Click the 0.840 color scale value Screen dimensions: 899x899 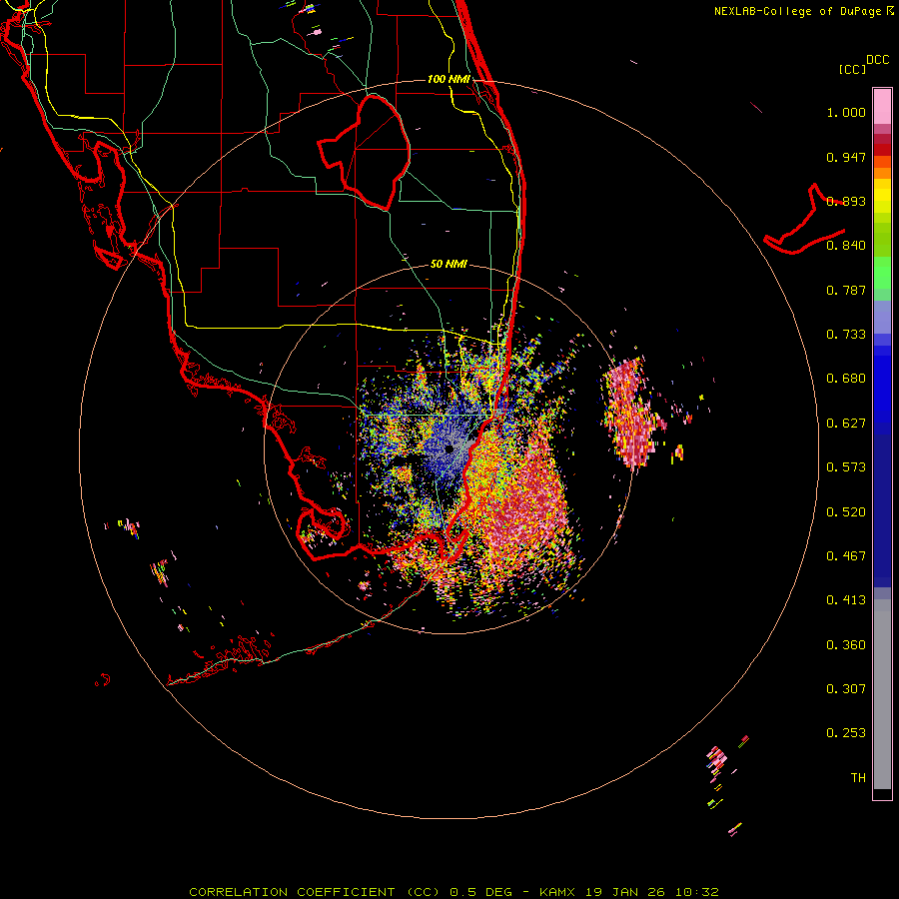pos(846,246)
